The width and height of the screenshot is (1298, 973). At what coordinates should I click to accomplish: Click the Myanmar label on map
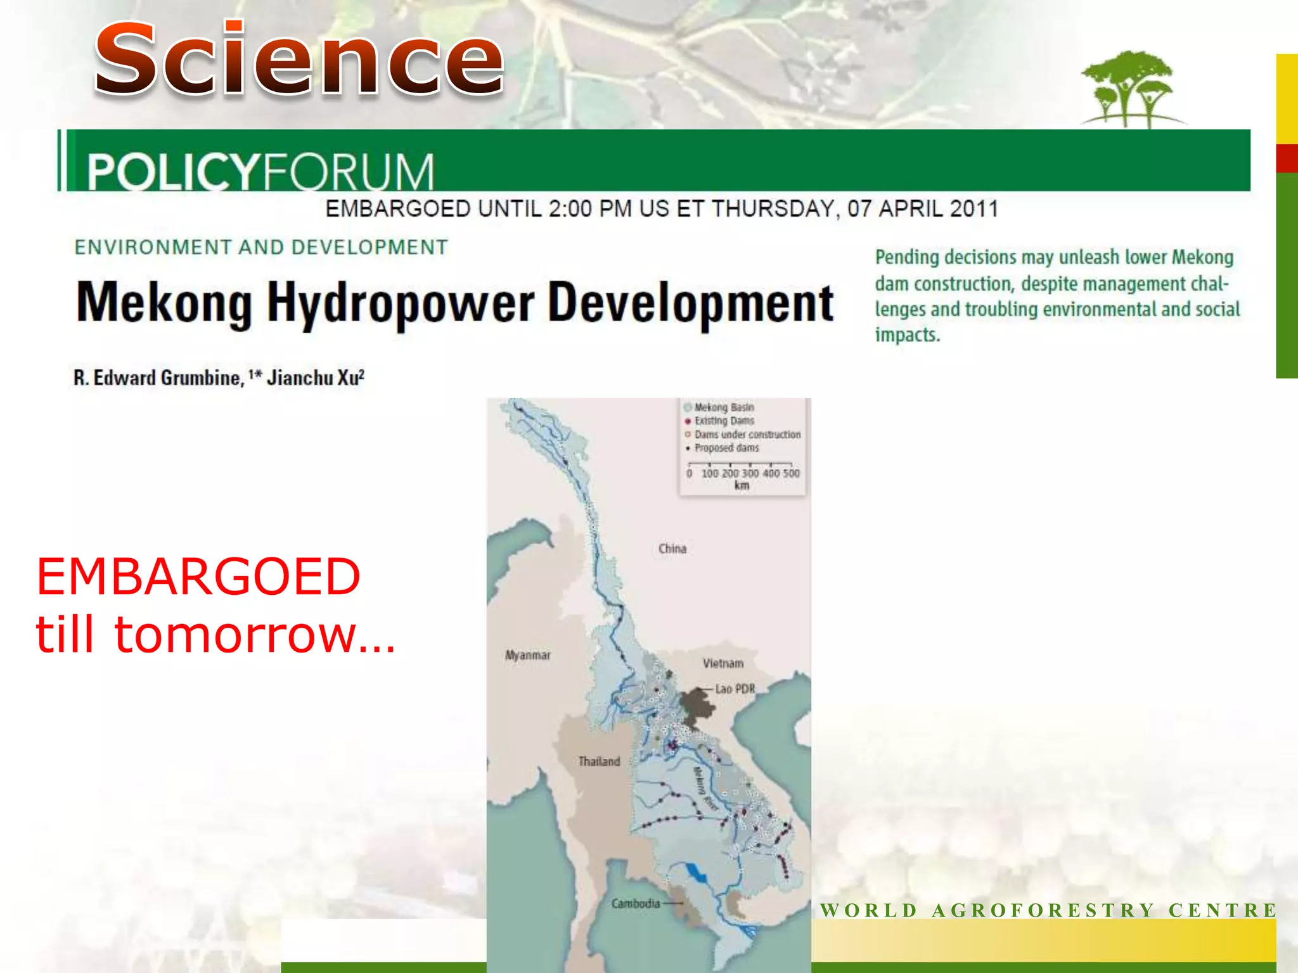(x=527, y=655)
